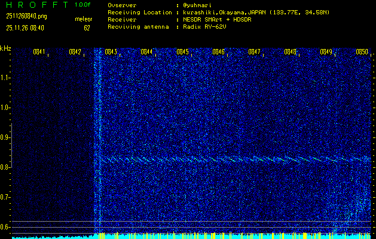Select the 1.0 frequency axis label
Image resolution: width=376 pixels, height=239 pixels.
point(5,108)
